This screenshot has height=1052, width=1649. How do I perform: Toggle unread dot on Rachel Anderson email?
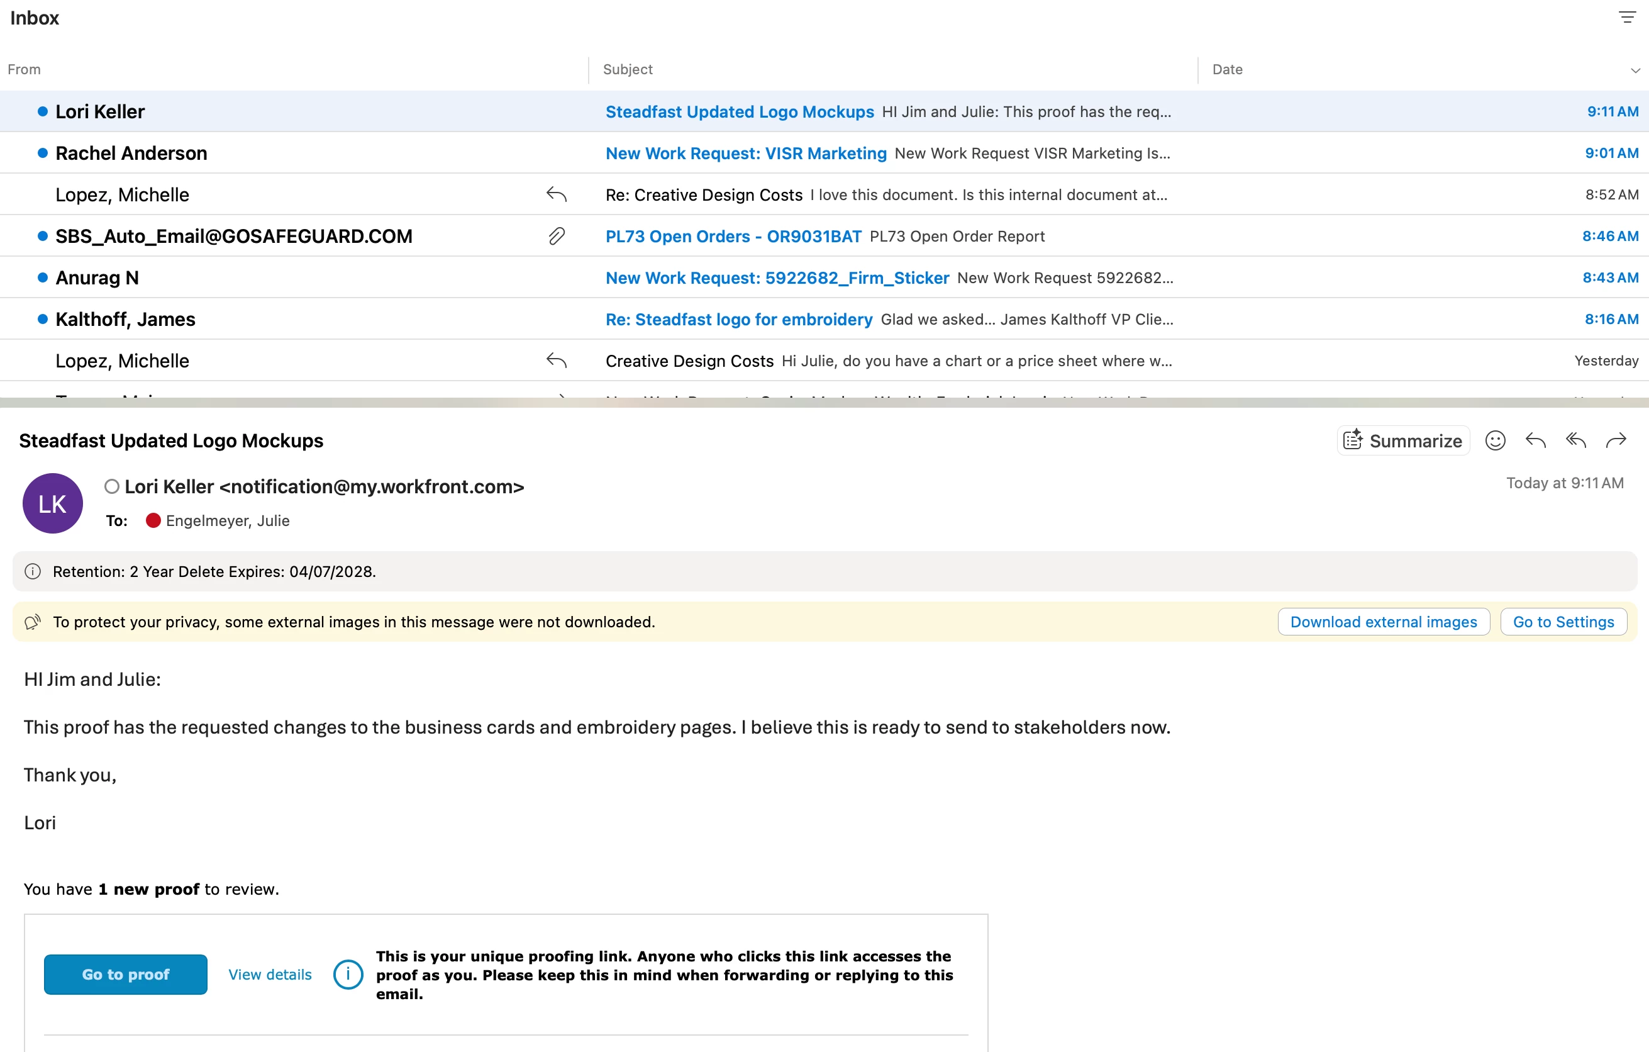(43, 153)
